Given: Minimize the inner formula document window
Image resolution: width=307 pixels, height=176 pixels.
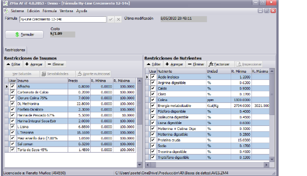Looking at the screenshot, I should click(x=260, y=11).
